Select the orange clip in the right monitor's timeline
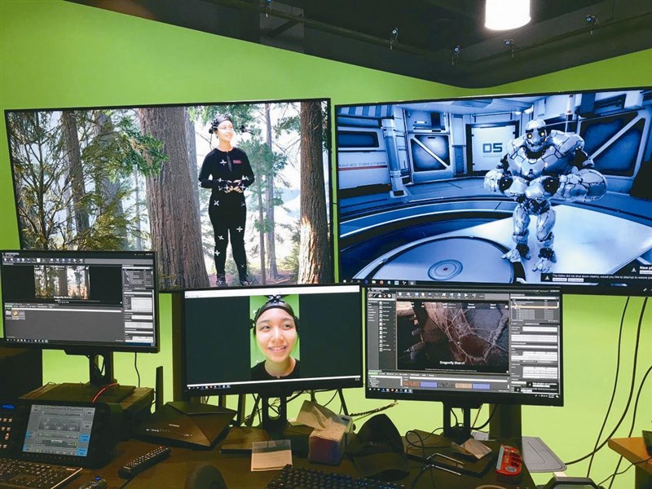 click(411, 385)
